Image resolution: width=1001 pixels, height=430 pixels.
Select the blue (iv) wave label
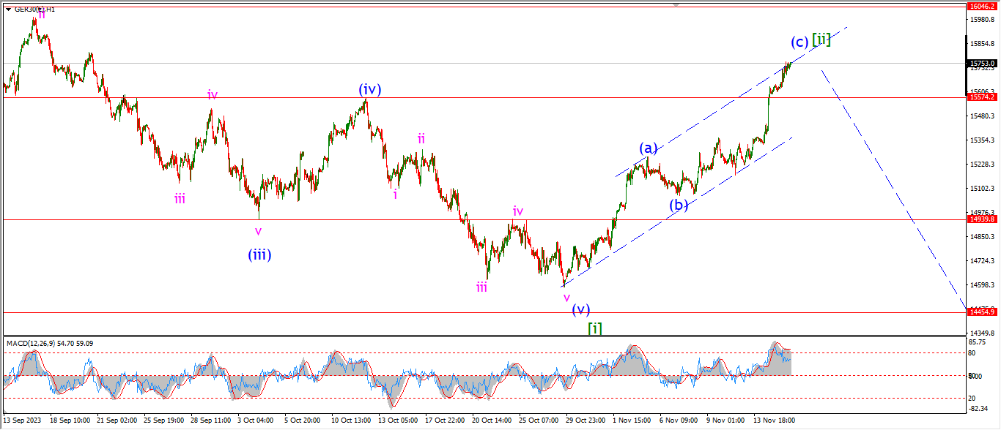tap(370, 90)
